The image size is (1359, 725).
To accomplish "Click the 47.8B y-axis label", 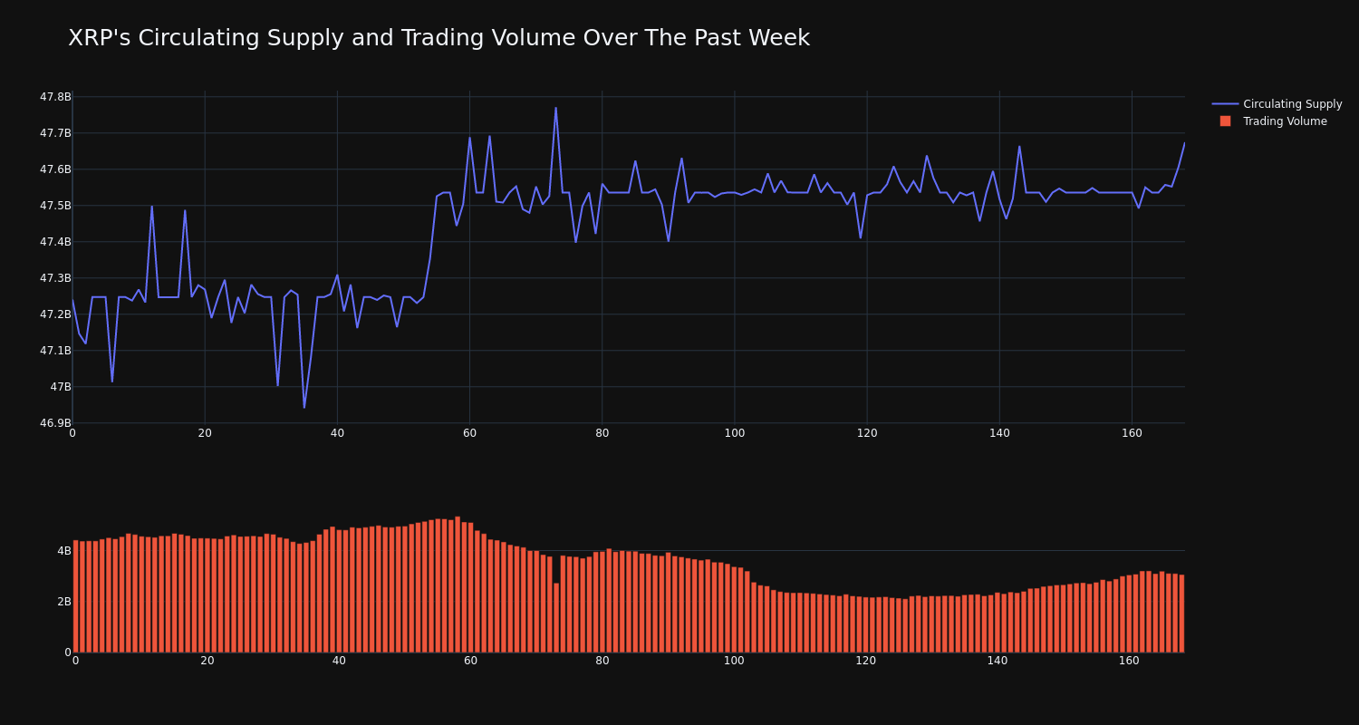I will coord(55,97).
